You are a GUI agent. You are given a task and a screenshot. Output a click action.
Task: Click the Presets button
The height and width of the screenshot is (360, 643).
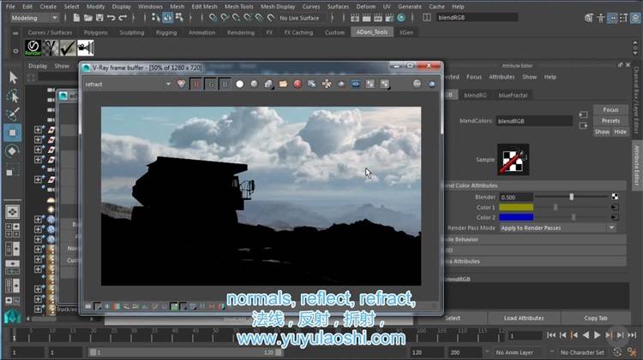point(610,121)
